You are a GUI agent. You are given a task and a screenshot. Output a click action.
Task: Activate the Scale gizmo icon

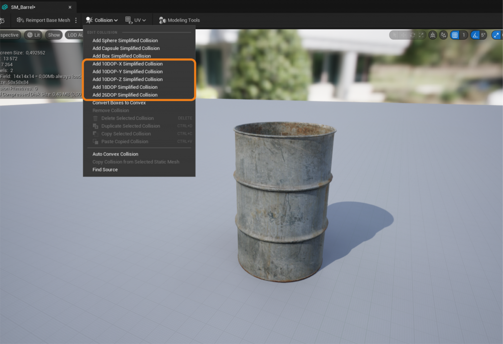click(421, 35)
